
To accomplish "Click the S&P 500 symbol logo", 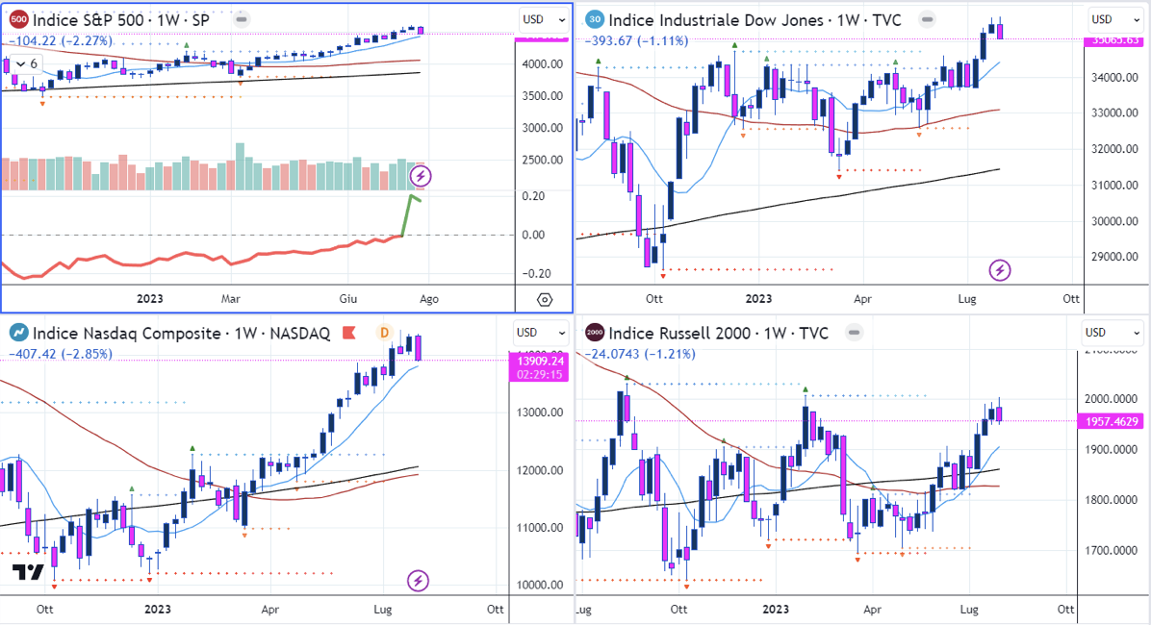I will pyautogui.click(x=18, y=19).
